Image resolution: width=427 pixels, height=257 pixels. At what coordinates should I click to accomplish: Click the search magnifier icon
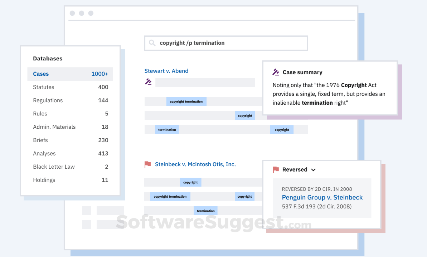pyautogui.click(x=152, y=43)
